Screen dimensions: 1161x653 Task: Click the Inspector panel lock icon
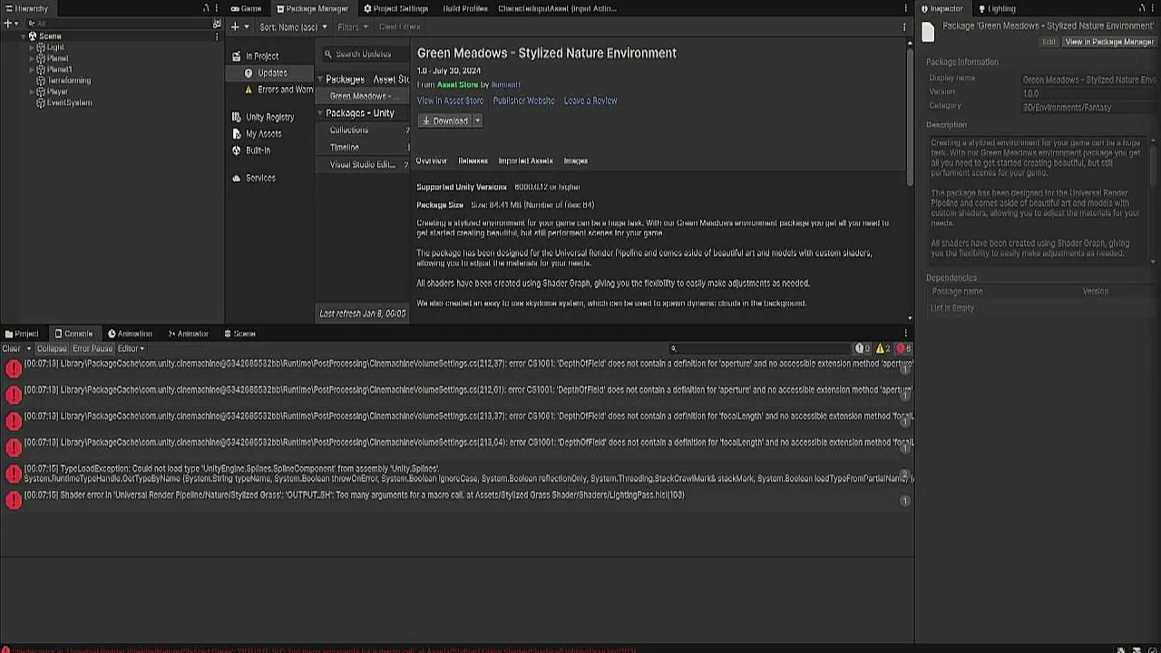[1142, 8]
